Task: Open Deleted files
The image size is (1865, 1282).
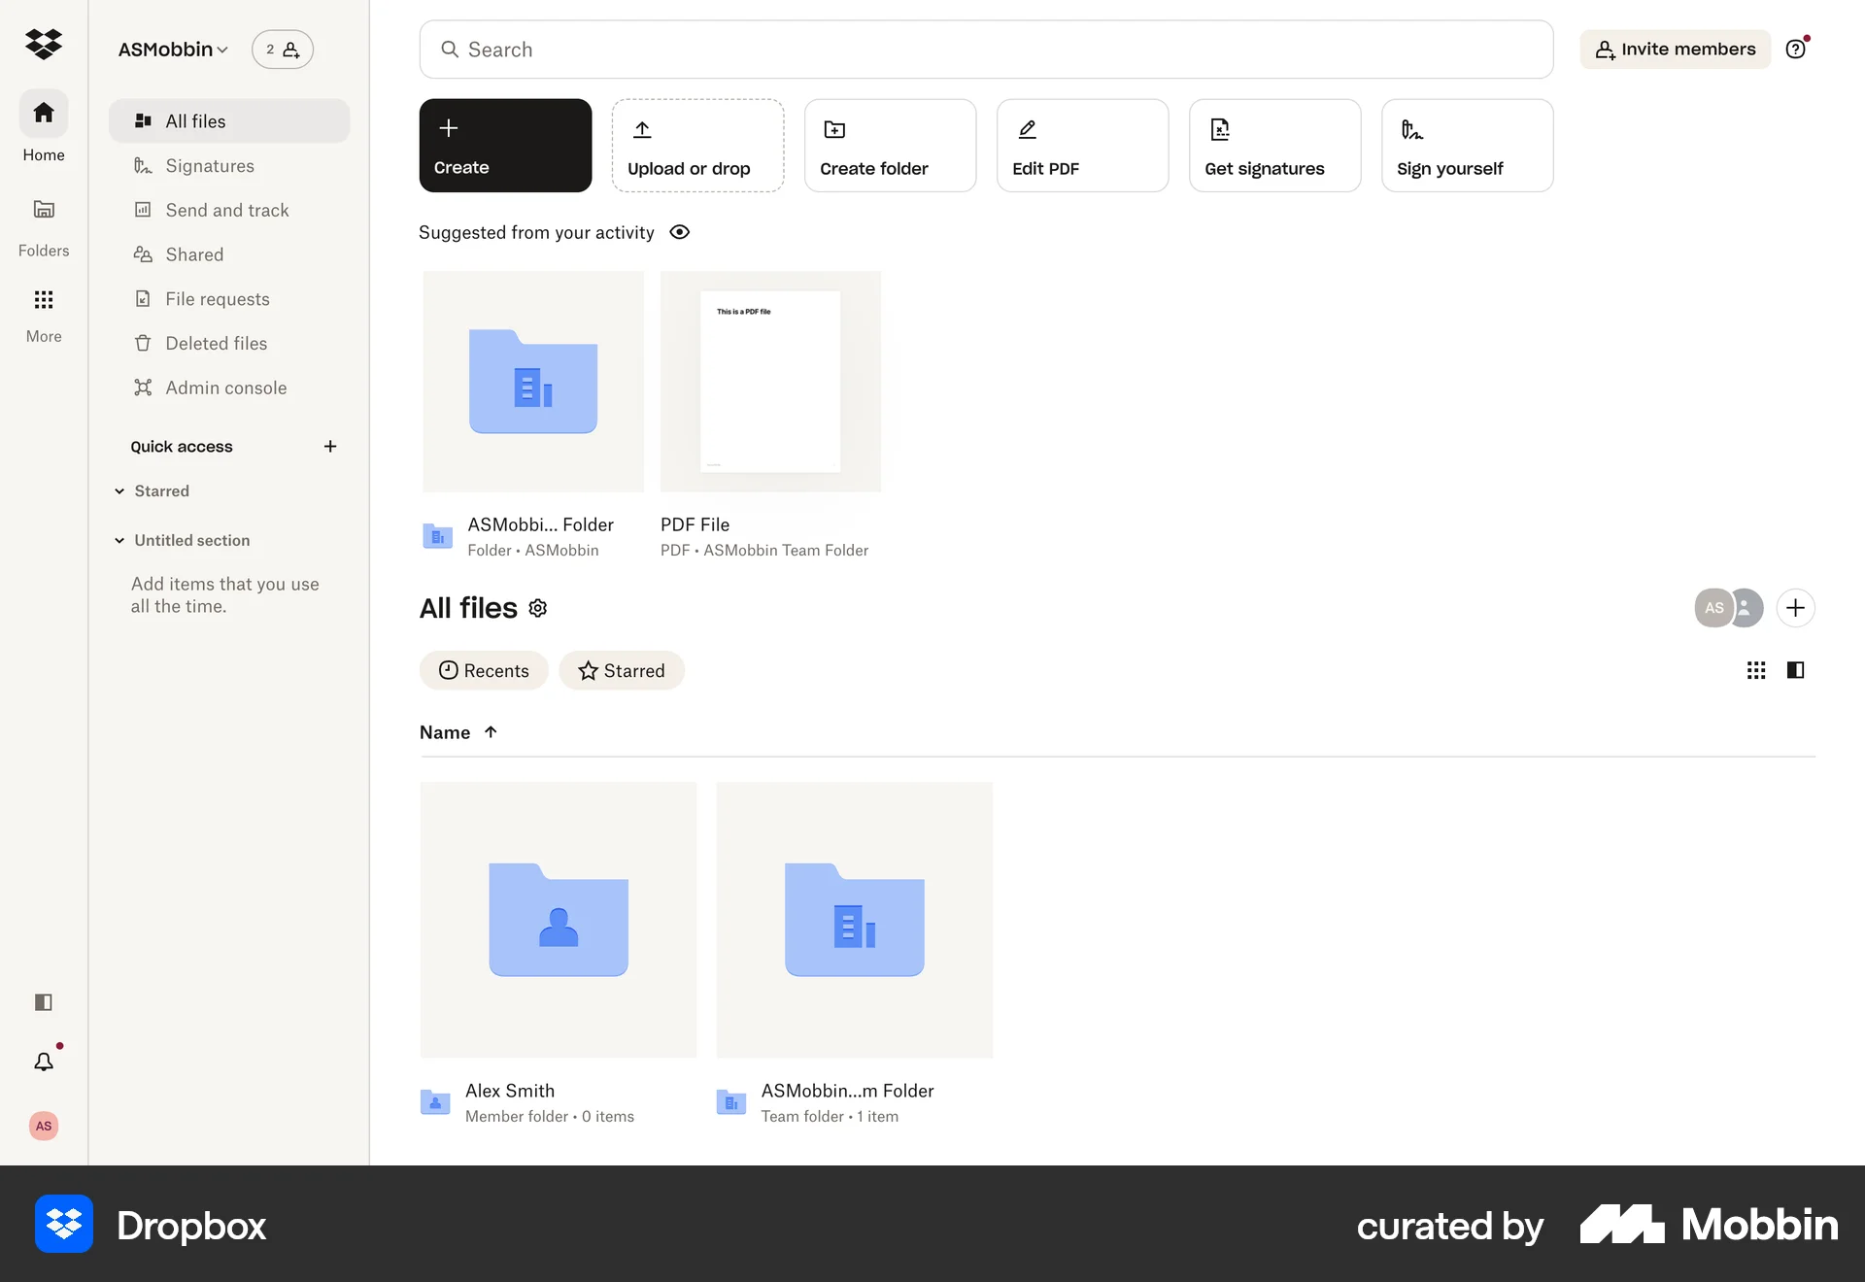Action: tap(216, 343)
